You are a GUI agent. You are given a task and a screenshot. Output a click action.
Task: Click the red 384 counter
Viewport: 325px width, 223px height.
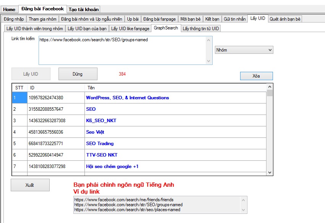click(x=122, y=74)
